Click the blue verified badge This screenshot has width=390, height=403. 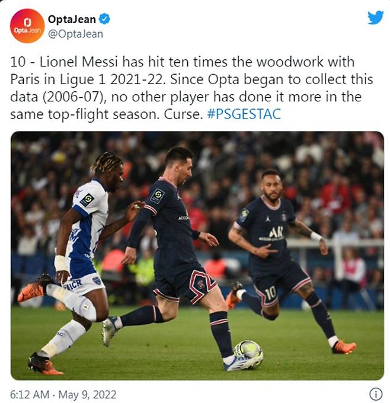point(104,19)
